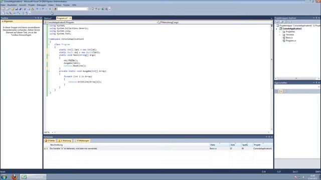Switch to the Basic.cs editor tab
This screenshot has width=321, height=180.
click(48, 18)
